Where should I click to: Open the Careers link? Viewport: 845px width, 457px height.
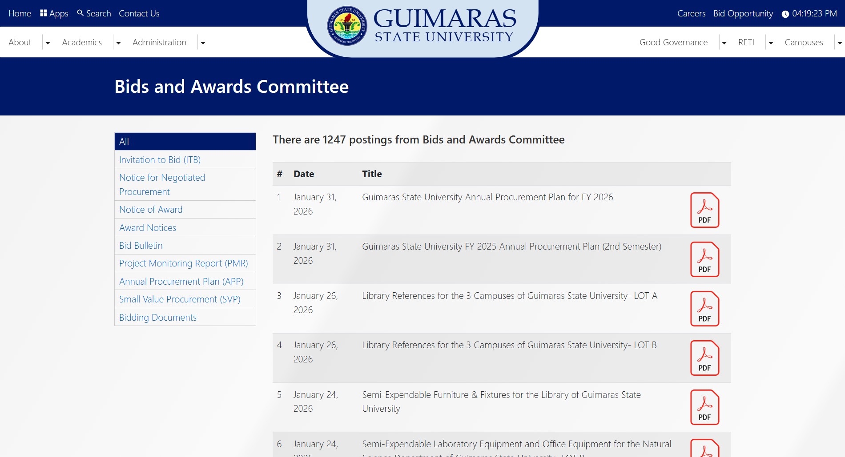pyautogui.click(x=691, y=13)
